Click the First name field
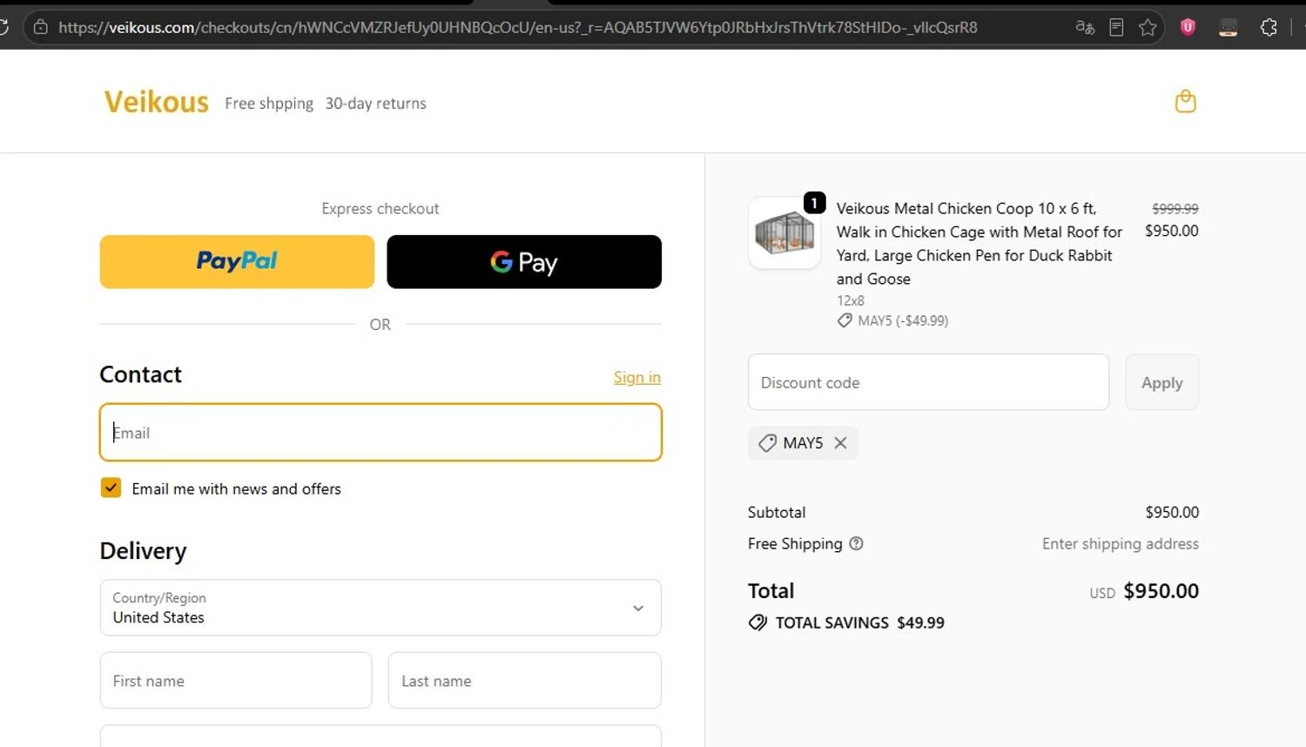Viewport: 1306px width, 747px height. click(x=236, y=681)
